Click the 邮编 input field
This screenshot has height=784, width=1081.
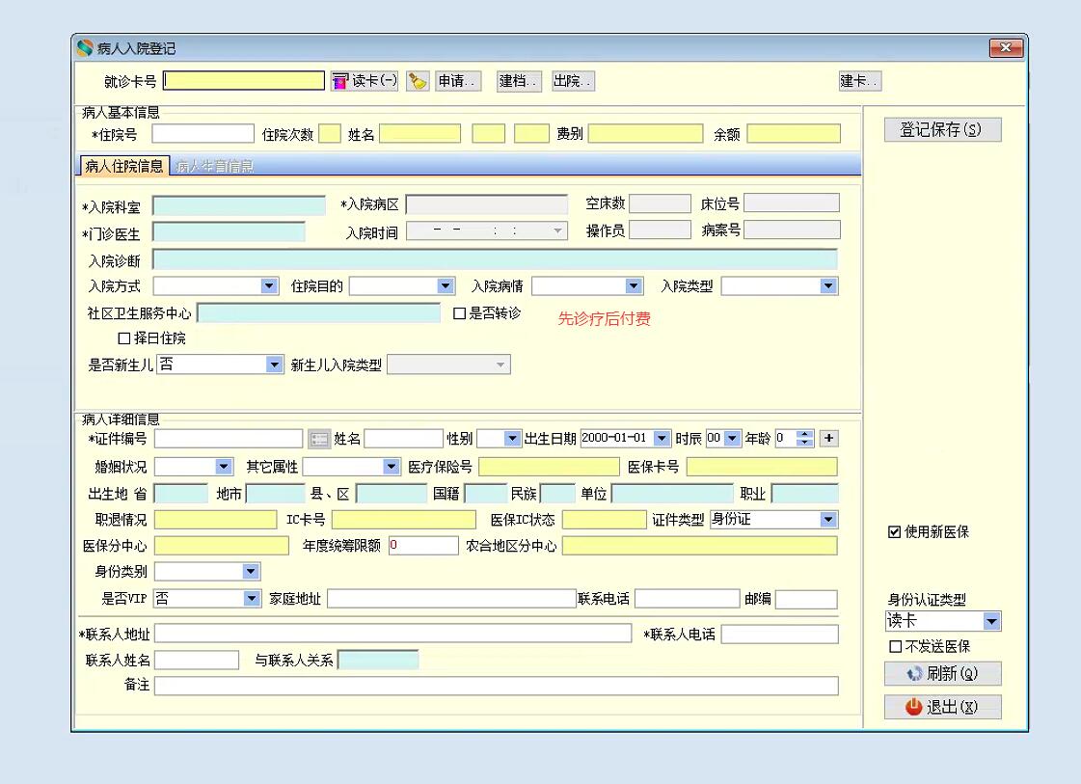pos(806,599)
